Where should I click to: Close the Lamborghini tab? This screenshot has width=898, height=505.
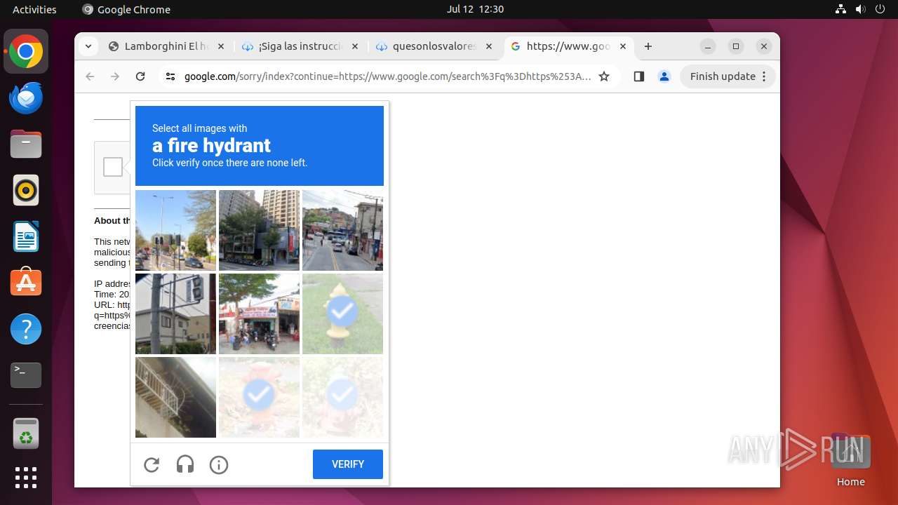(220, 46)
